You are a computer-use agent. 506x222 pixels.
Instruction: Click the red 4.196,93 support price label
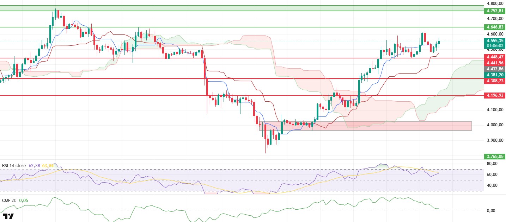(495, 95)
